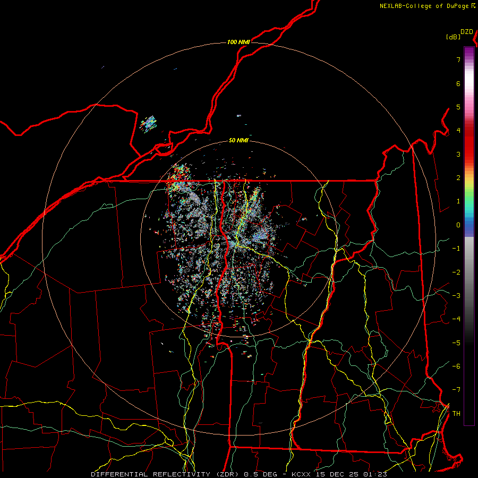Click the KCXX radar station identifier
The height and width of the screenshot is (478, 478).
(x=301, y=474)
